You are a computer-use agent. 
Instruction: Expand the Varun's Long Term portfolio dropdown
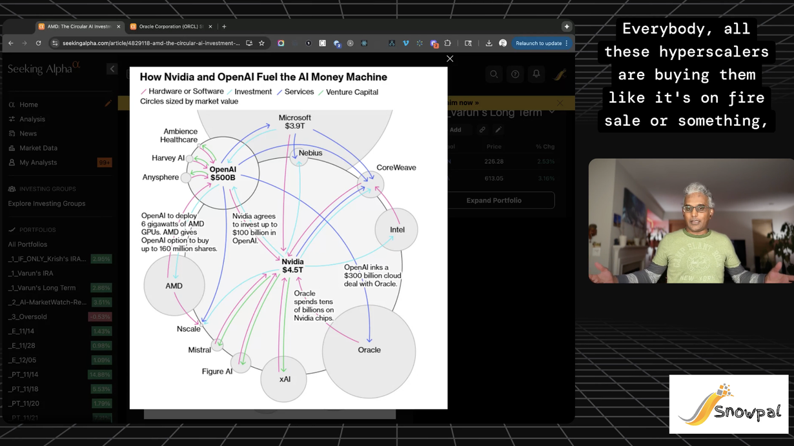[552, 112]
